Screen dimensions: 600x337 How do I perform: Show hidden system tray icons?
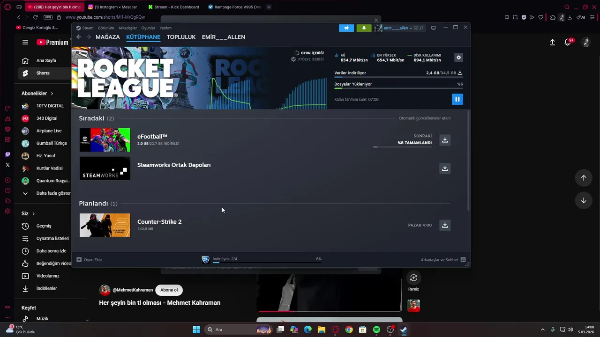pyautogui.click(x=543, y=330)
